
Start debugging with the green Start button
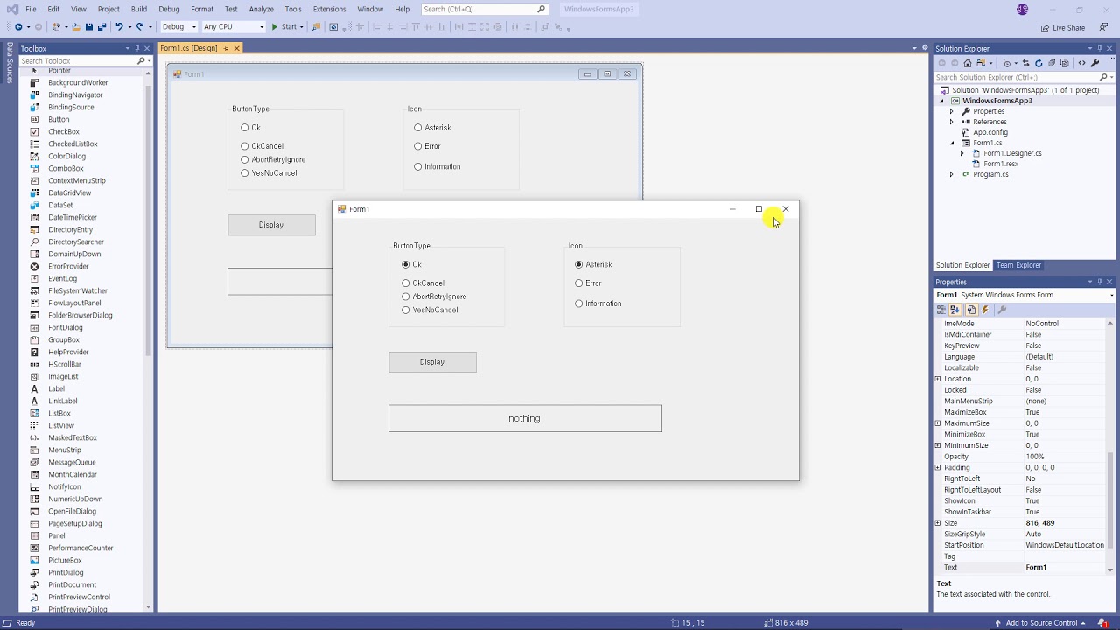click(x=283, y=26)
